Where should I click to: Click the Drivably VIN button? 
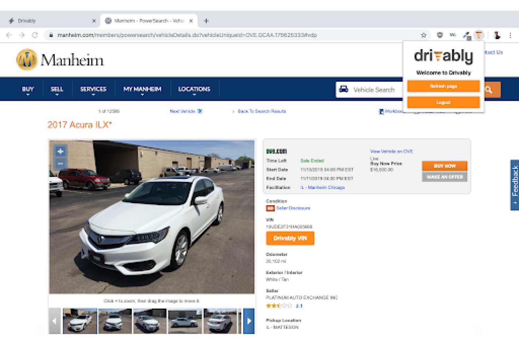(x=290, y=238)
